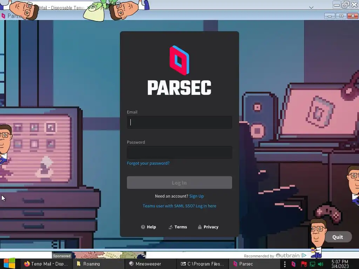The width and height of the screenshot is (359, 269).
Task: Click the network monitor tray icon
Action: click(x=312, y=264)
